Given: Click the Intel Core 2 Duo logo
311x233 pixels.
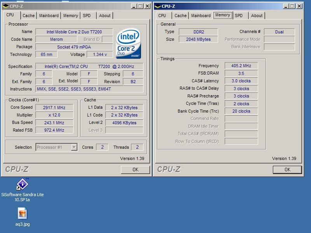Looking at the screenshot, I should 128,43.
